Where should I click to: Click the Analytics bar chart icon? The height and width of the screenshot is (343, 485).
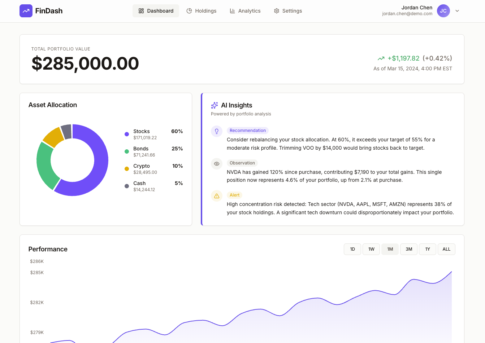pos(233,11)
